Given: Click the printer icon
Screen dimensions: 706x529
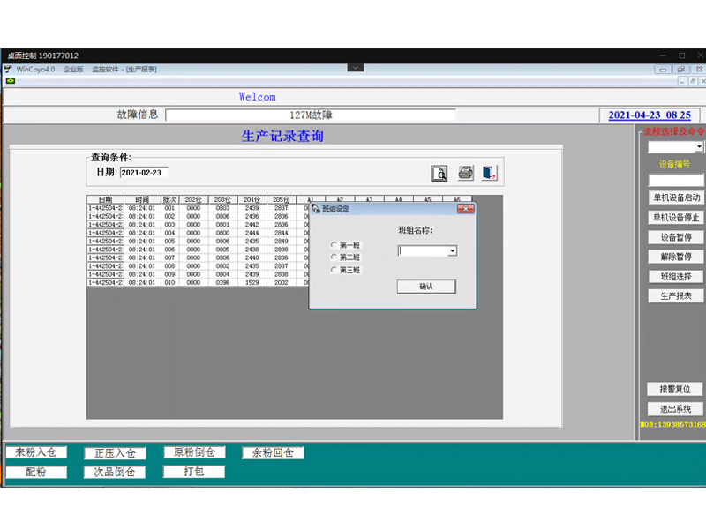Looking at the screenshot, I should (465, 173).
